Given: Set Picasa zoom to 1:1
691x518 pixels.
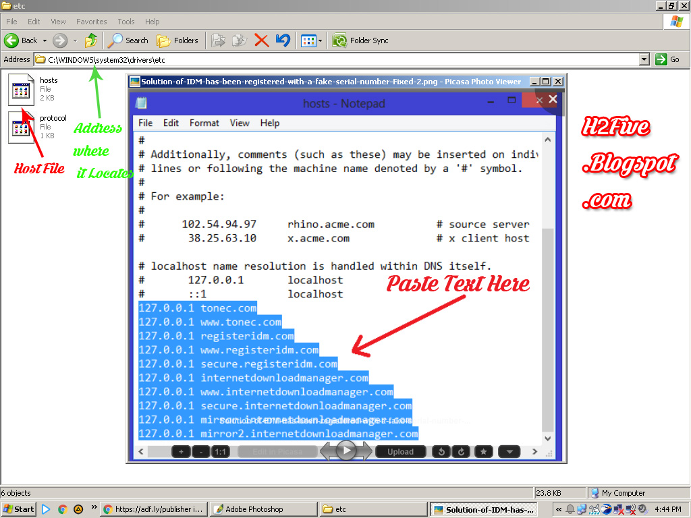Looking at the screenshot, I should pyautogui.click(x=221, y=451).
